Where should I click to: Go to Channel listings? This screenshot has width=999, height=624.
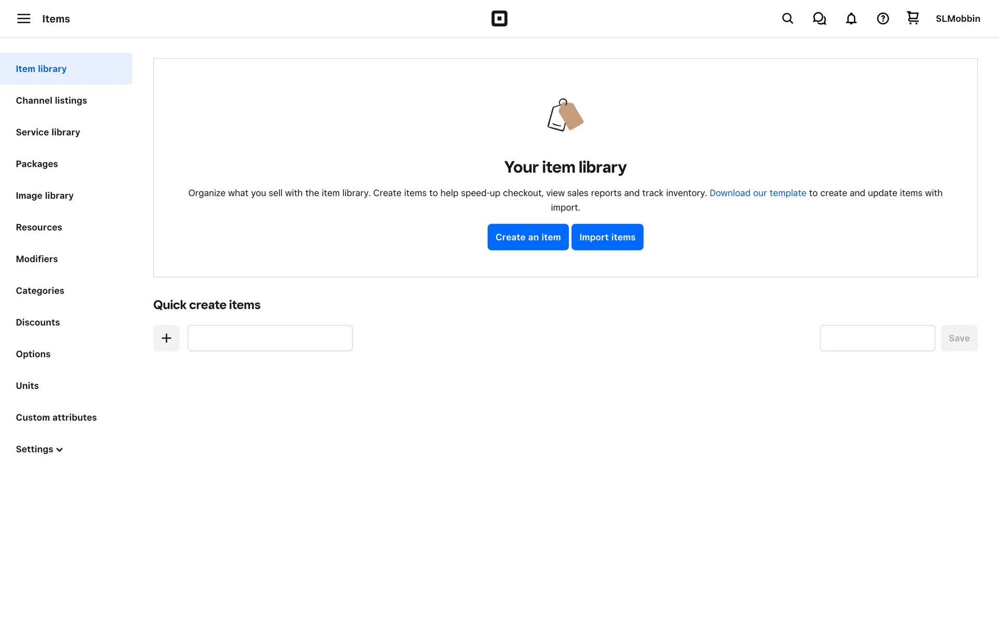[x=51, y=100]
